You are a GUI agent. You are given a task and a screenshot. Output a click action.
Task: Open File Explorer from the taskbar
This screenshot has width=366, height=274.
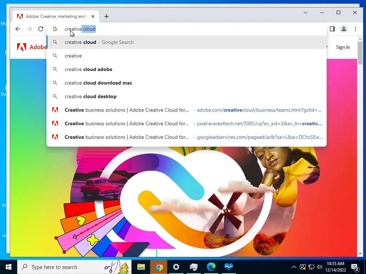point(141,267)
